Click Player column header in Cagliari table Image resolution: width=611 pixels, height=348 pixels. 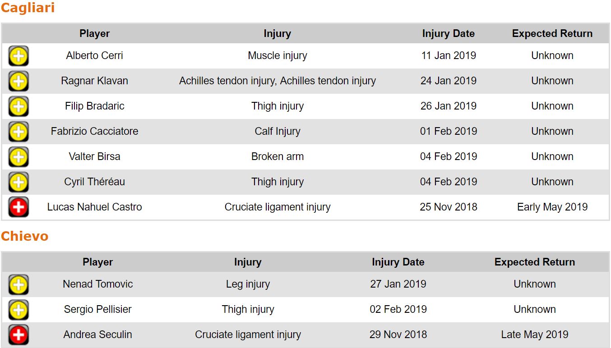[94, 34]
